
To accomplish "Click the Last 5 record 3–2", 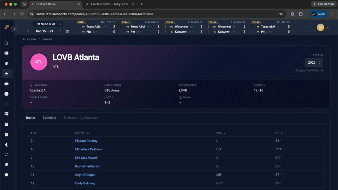I will [x=107, y=102].
